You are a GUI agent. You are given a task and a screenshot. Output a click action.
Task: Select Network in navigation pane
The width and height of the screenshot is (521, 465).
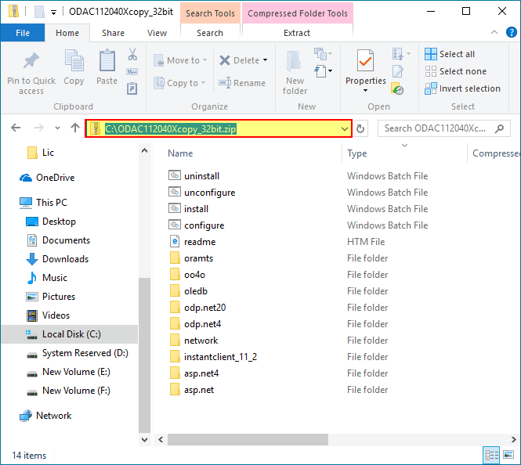tap(45, 416)
